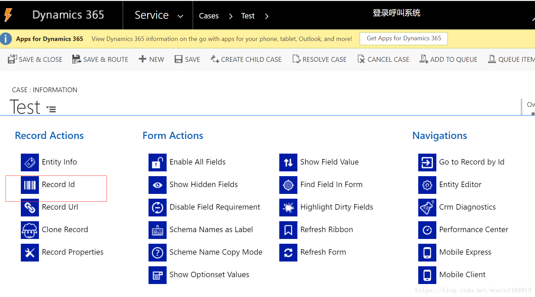Click the Resolve Case command
Image resolution: width=535 pixels, height=297 pixels.
click(320, 59)
